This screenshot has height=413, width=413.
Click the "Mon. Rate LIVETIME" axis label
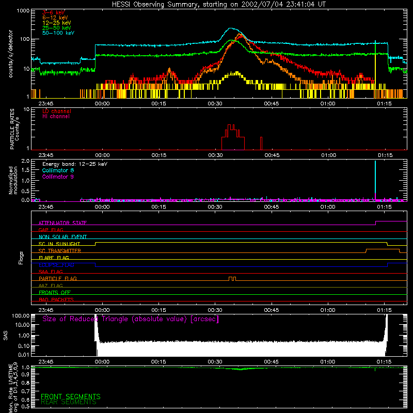[x=10, y=387]
